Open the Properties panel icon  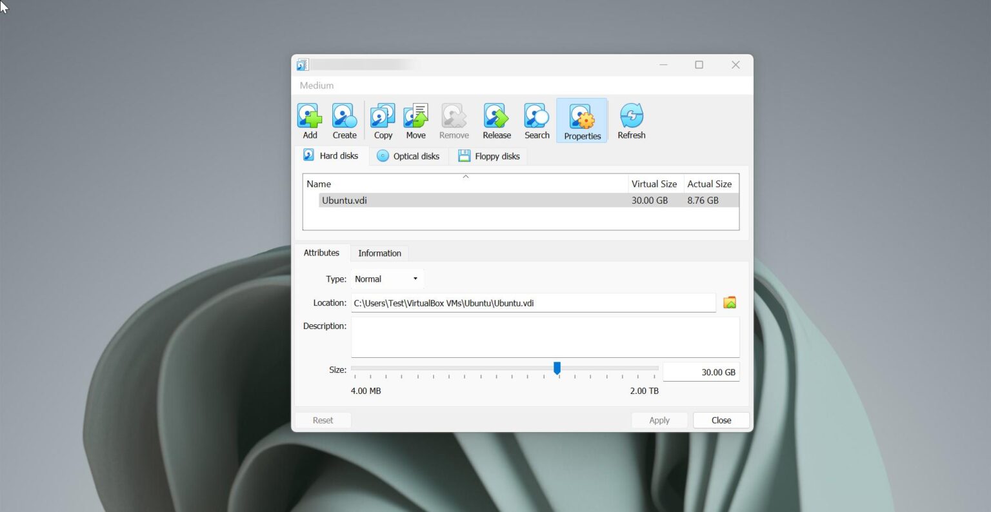[581, 120]
